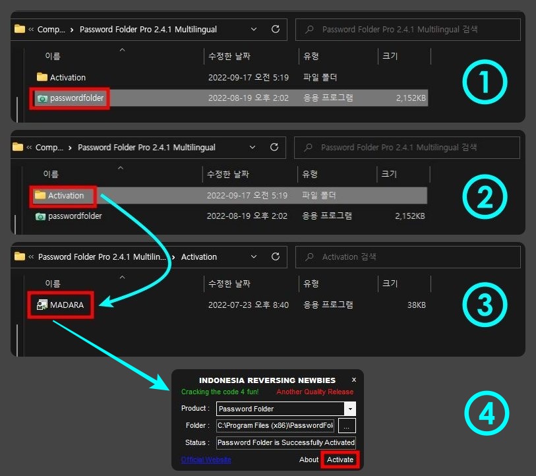Click refresh icon in first explorer window
The height and width of the screenshot is (476, 536).
(276, 30)
